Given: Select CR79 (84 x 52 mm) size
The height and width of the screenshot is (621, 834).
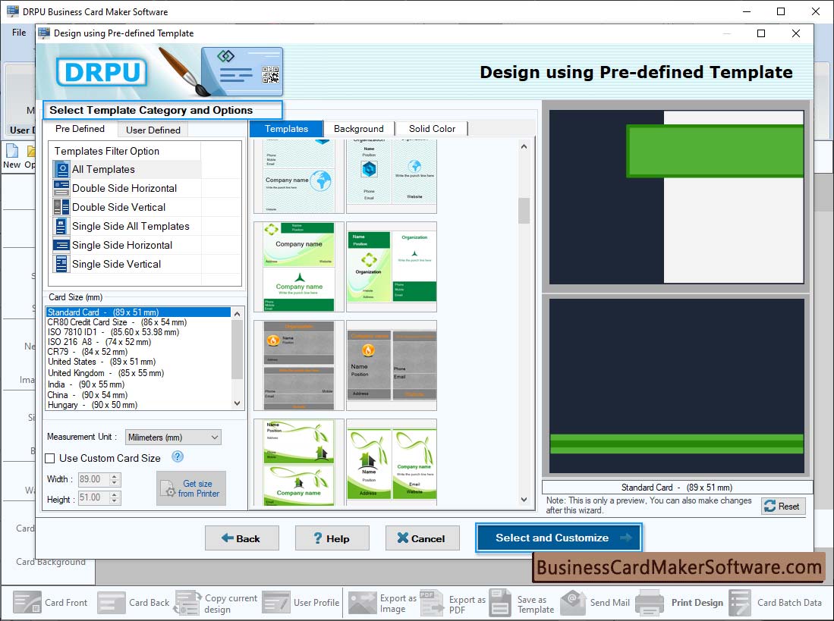Looking at the screenshot, I should [x=138, y=352].
